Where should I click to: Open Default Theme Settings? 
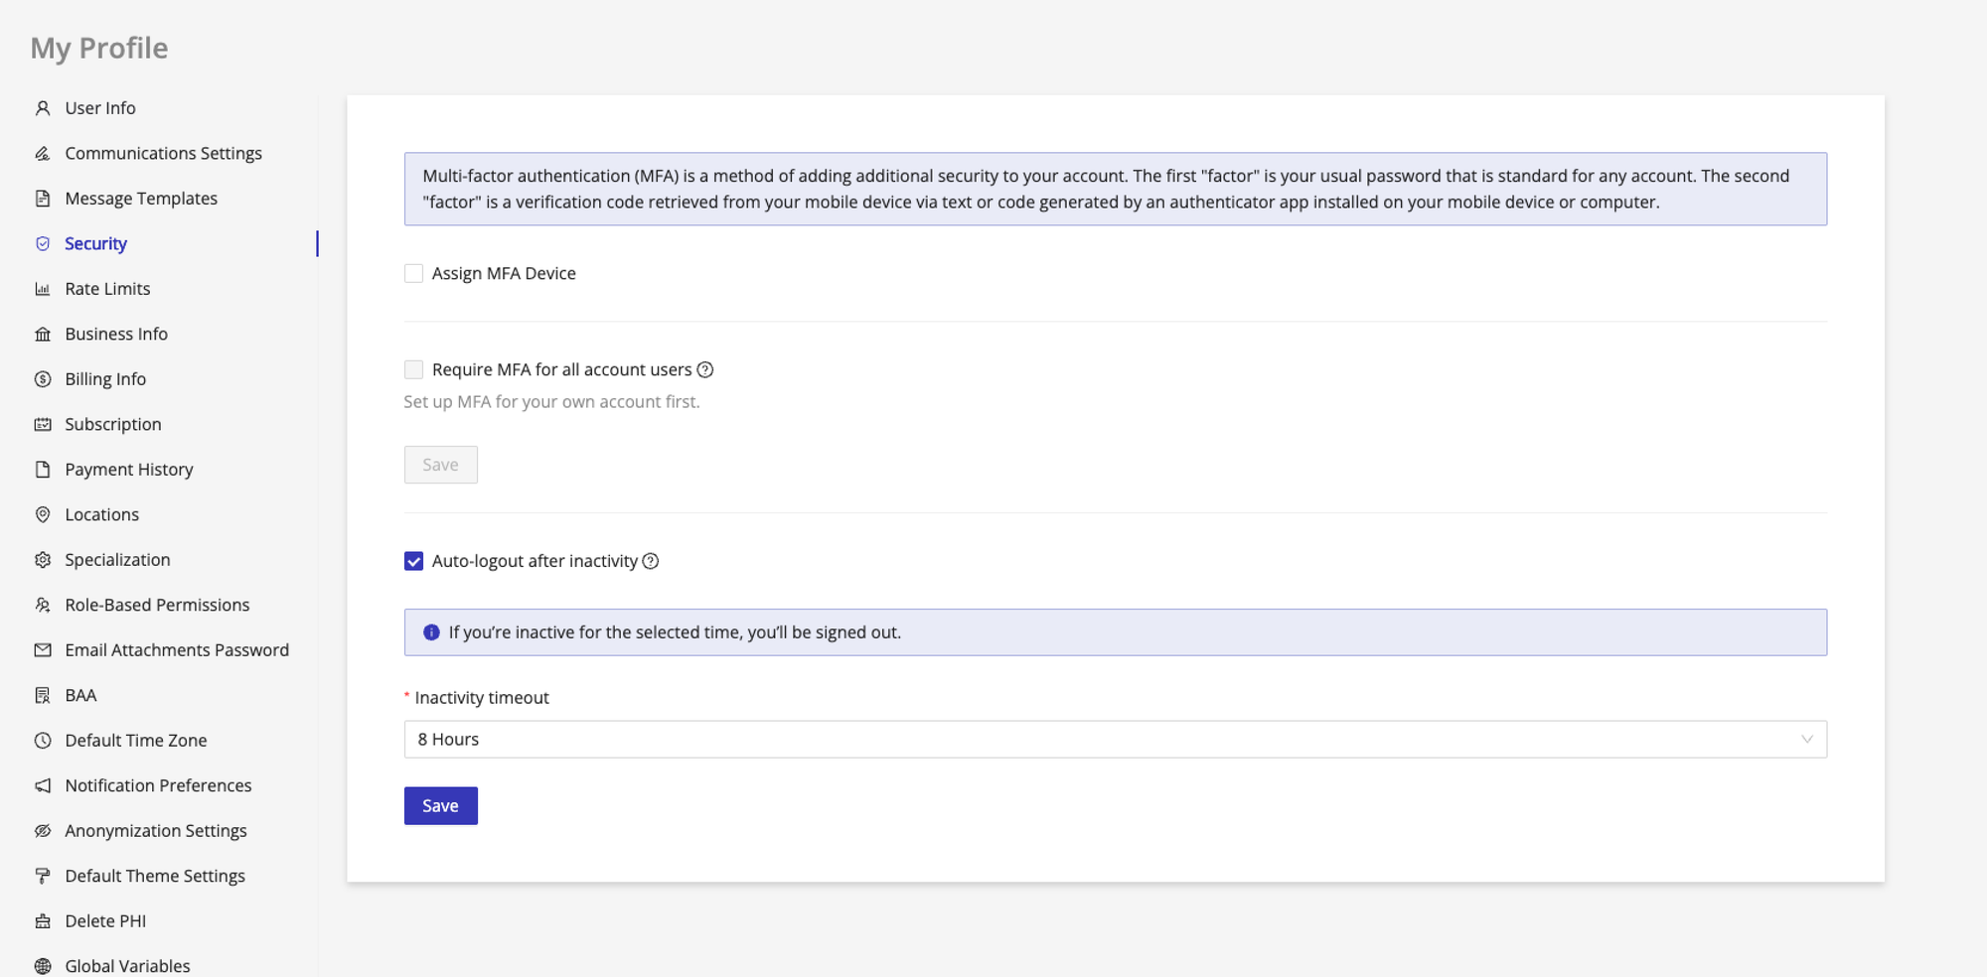click(155, 876)
